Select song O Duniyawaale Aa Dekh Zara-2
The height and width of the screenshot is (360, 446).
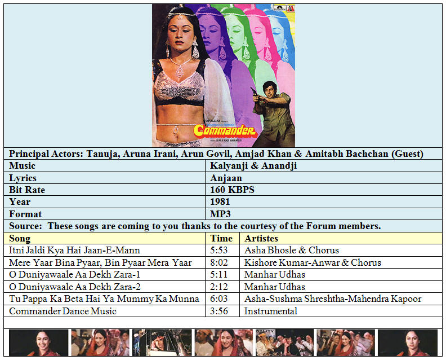coord(75,287)
